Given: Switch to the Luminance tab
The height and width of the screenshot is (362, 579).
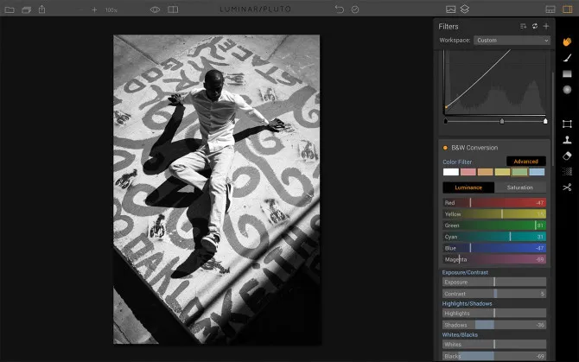Looking at the screenshot, I should pos(468,187).
